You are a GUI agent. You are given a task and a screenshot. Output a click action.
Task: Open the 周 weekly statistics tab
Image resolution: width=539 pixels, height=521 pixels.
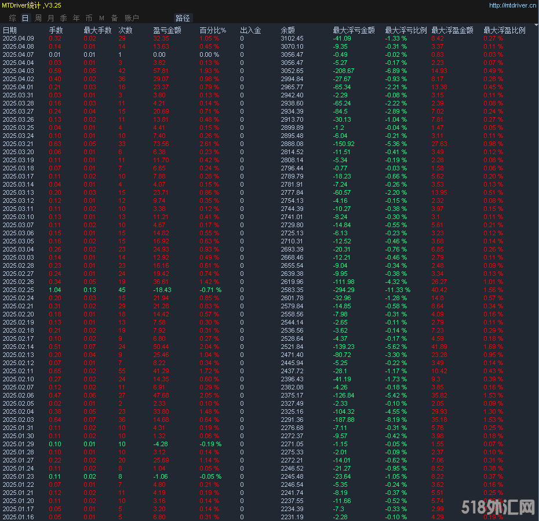(38, 18)
